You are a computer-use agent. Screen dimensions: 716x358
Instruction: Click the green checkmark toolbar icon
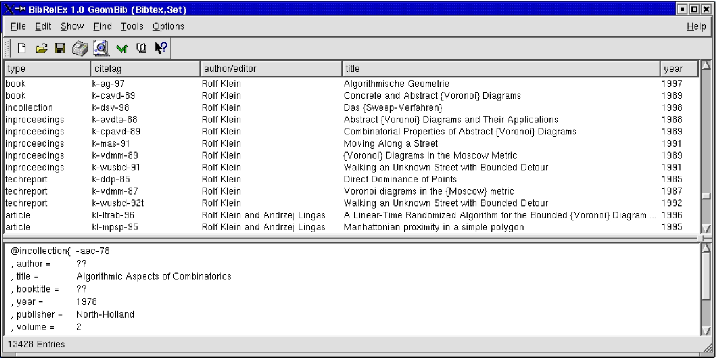pyautogui.click(x=121, y=49)
